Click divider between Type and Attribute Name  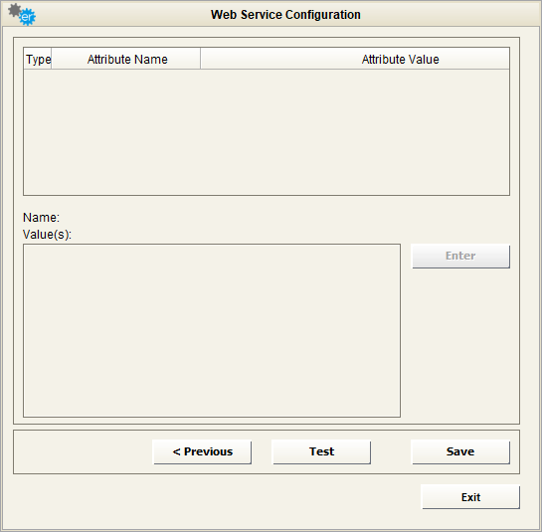click(x=52, y=59)
